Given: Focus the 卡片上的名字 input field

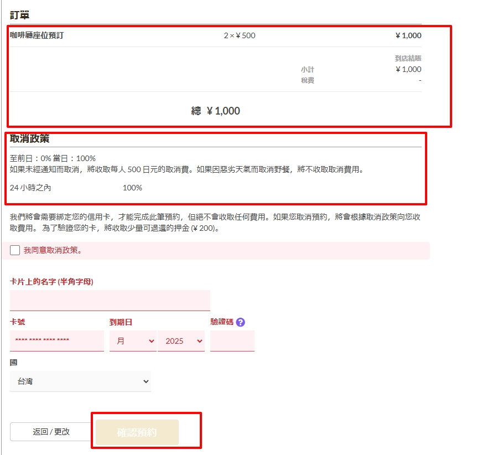Looking at the screenshot, I should (110, 301).
